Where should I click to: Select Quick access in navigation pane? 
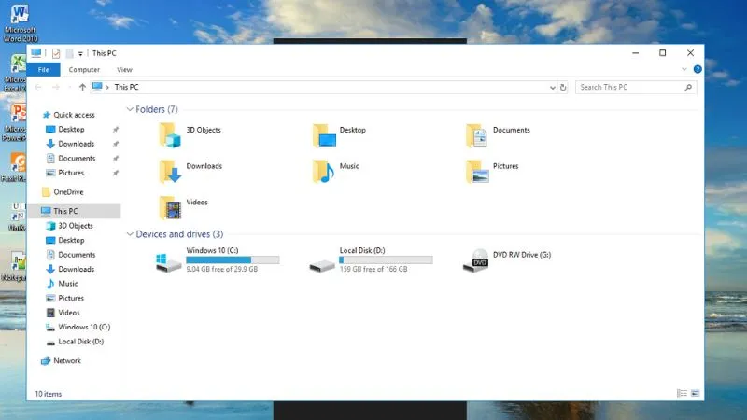click(75, 115)
